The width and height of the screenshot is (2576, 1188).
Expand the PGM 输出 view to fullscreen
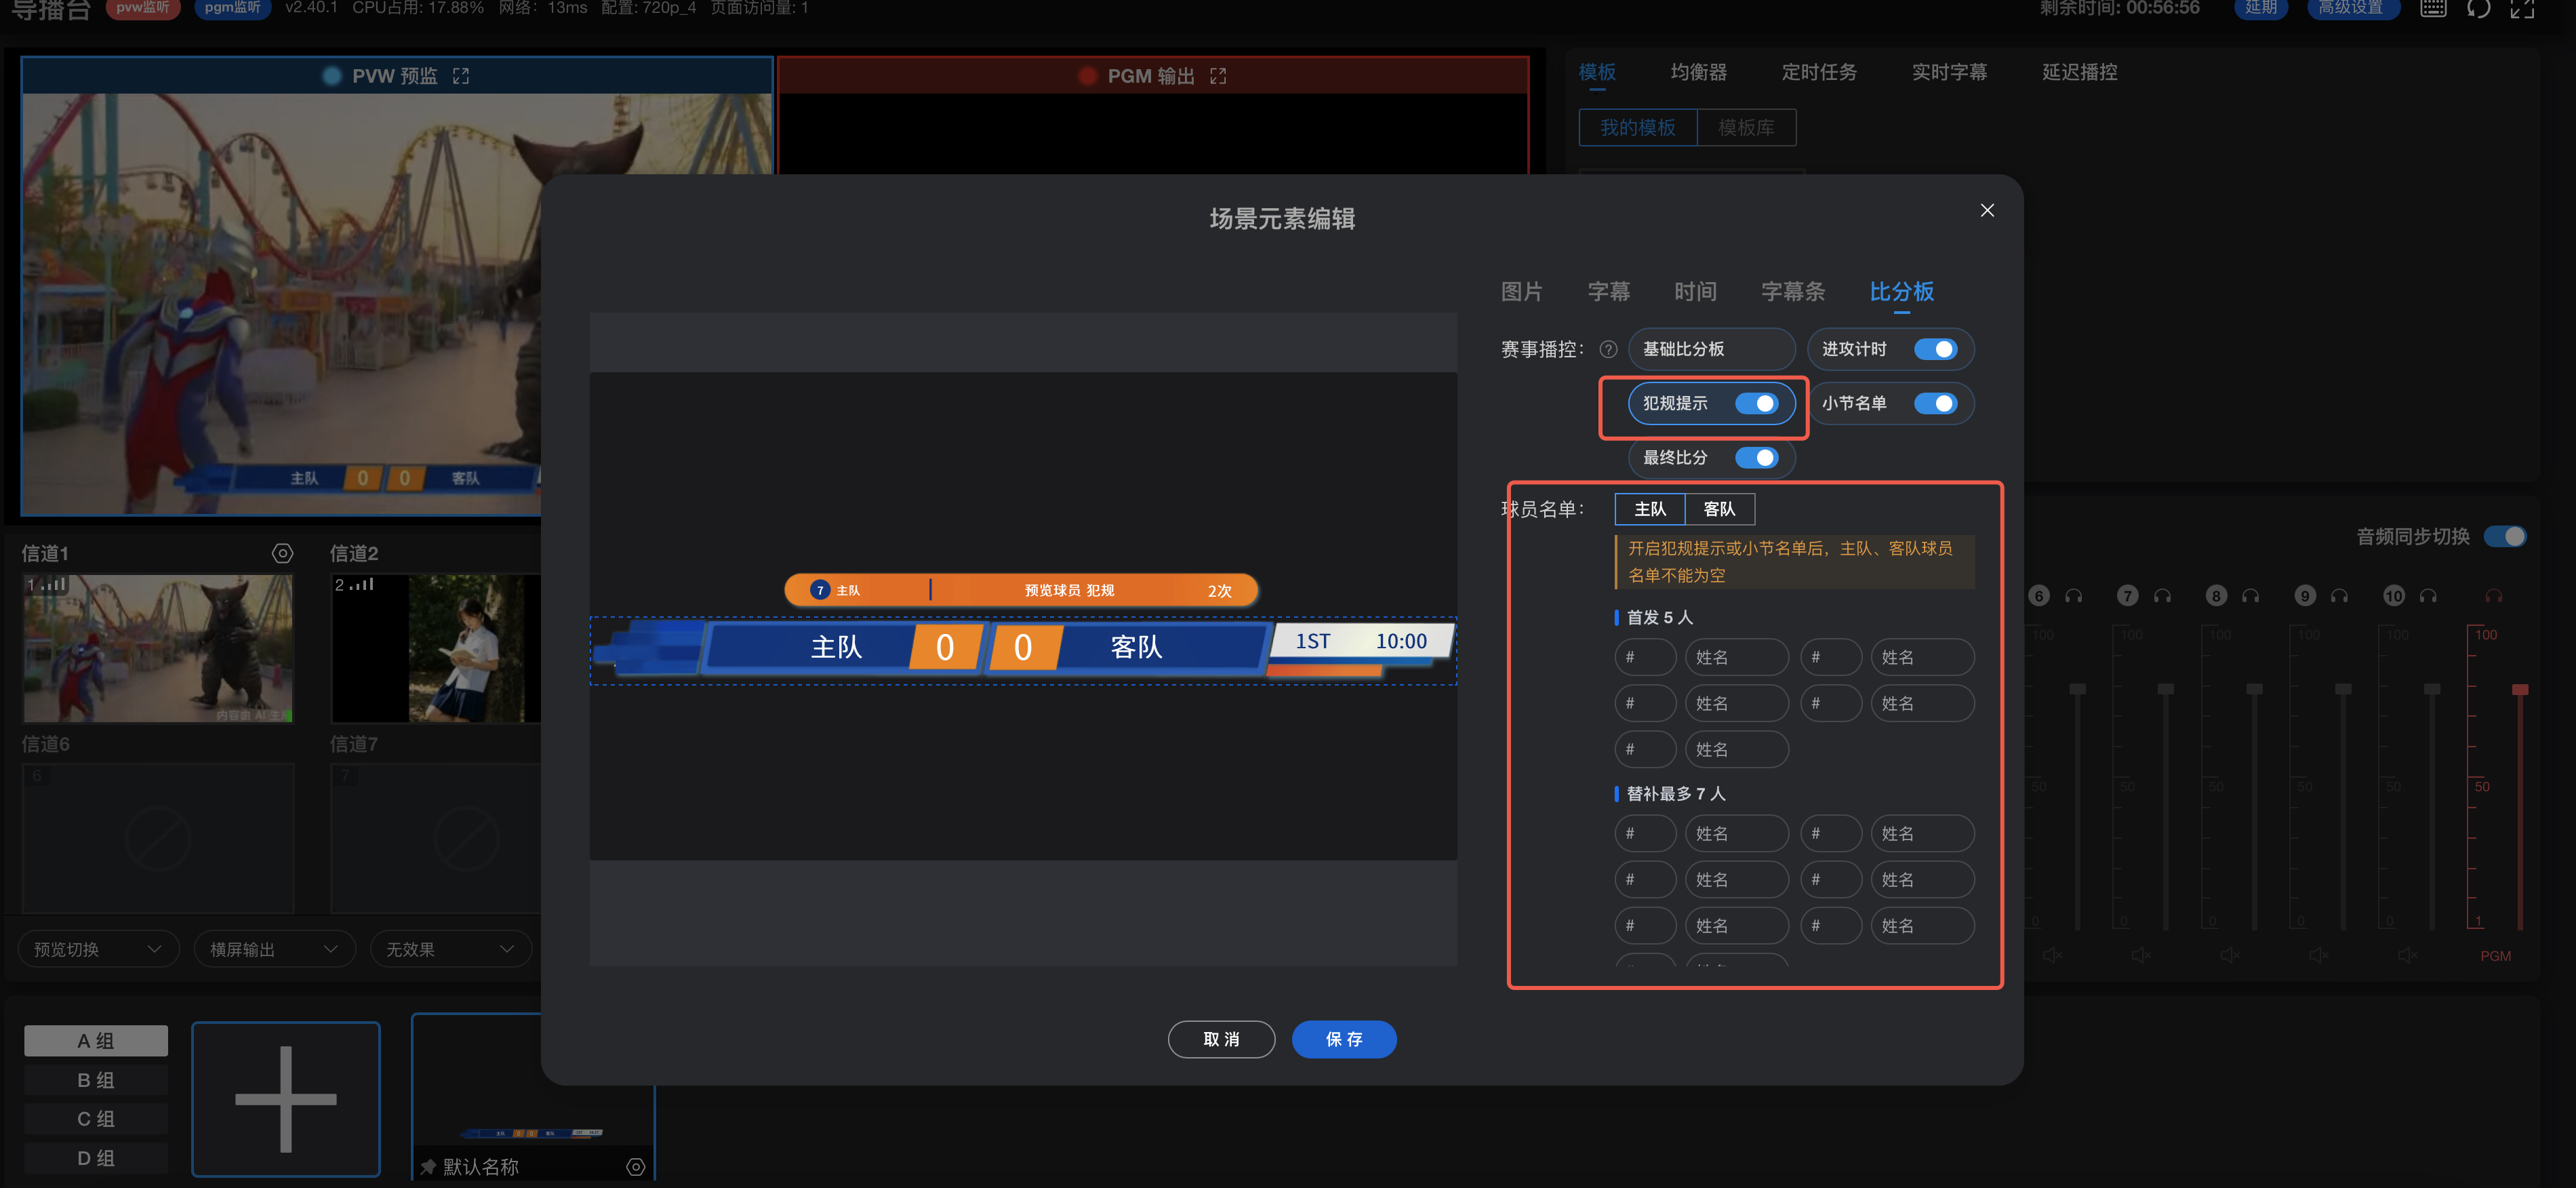[1217, 76]
